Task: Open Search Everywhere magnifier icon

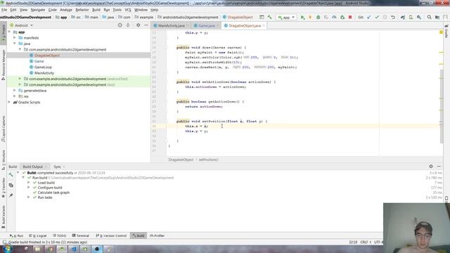Action: (x=429, y=17)
